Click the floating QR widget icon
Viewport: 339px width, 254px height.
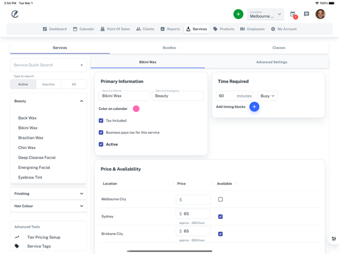pyautogui.click(x=334, y=239)
